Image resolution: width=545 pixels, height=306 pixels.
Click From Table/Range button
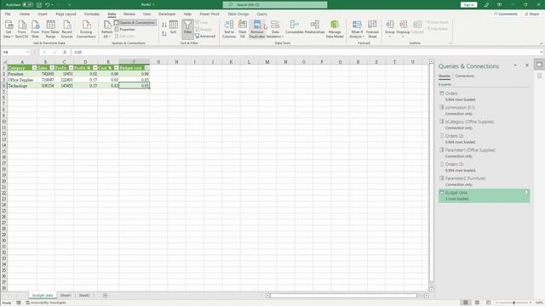[51, 29]
